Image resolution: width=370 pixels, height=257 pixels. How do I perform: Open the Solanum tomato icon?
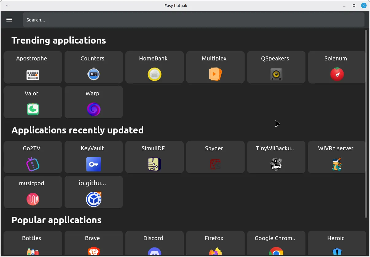[337, 74]
